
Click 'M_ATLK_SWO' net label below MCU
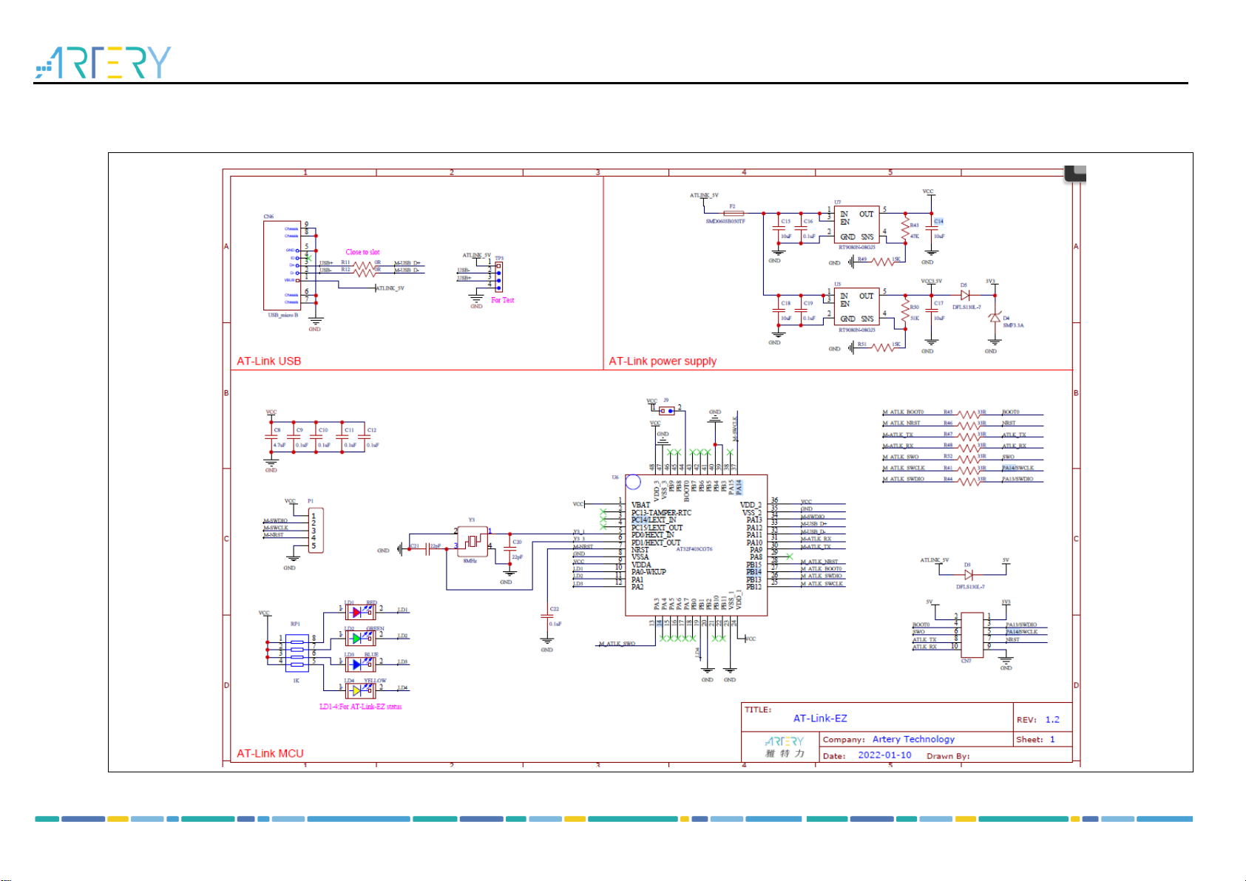pyautogui.click(x=617, y=644)
